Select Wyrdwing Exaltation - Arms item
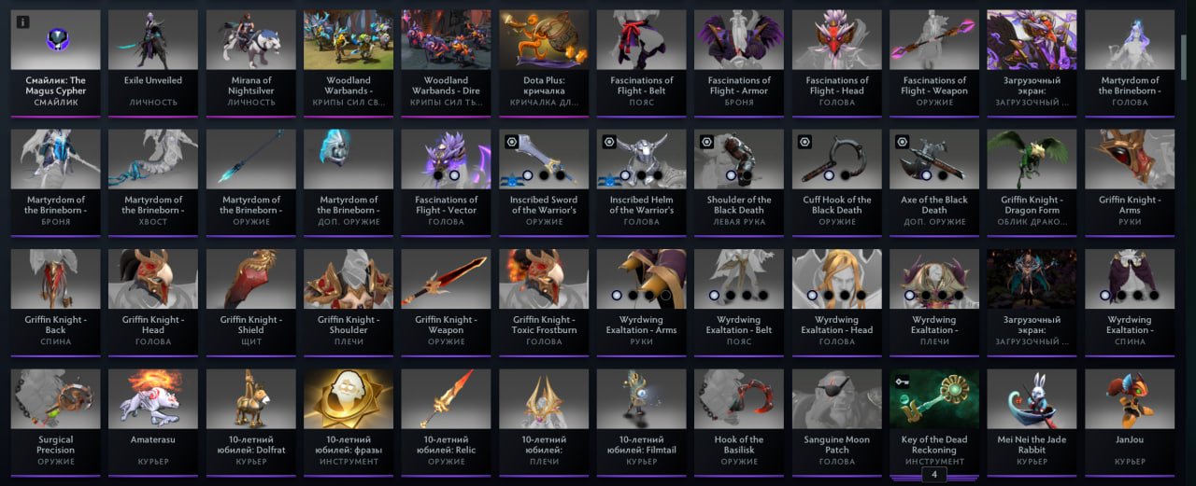This screenshot has width=1196, height=486. pos(641,301)
